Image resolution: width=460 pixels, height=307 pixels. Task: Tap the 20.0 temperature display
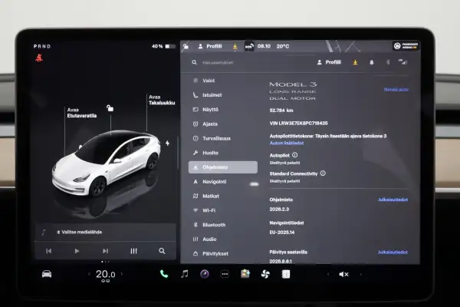coord(105,274)
